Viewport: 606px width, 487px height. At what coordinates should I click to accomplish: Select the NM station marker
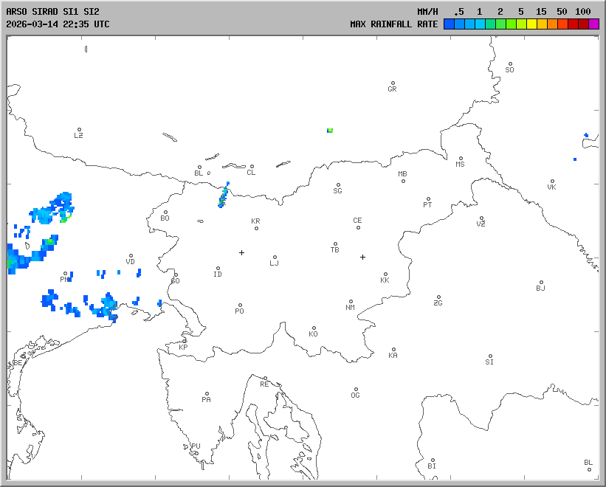pyautogui.click(x=351, y=302)
